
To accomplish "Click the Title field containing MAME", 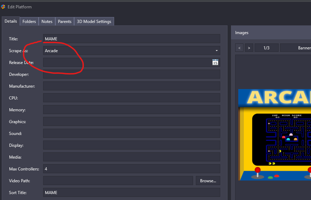I will pyautogui.click(x=132, y=39).
